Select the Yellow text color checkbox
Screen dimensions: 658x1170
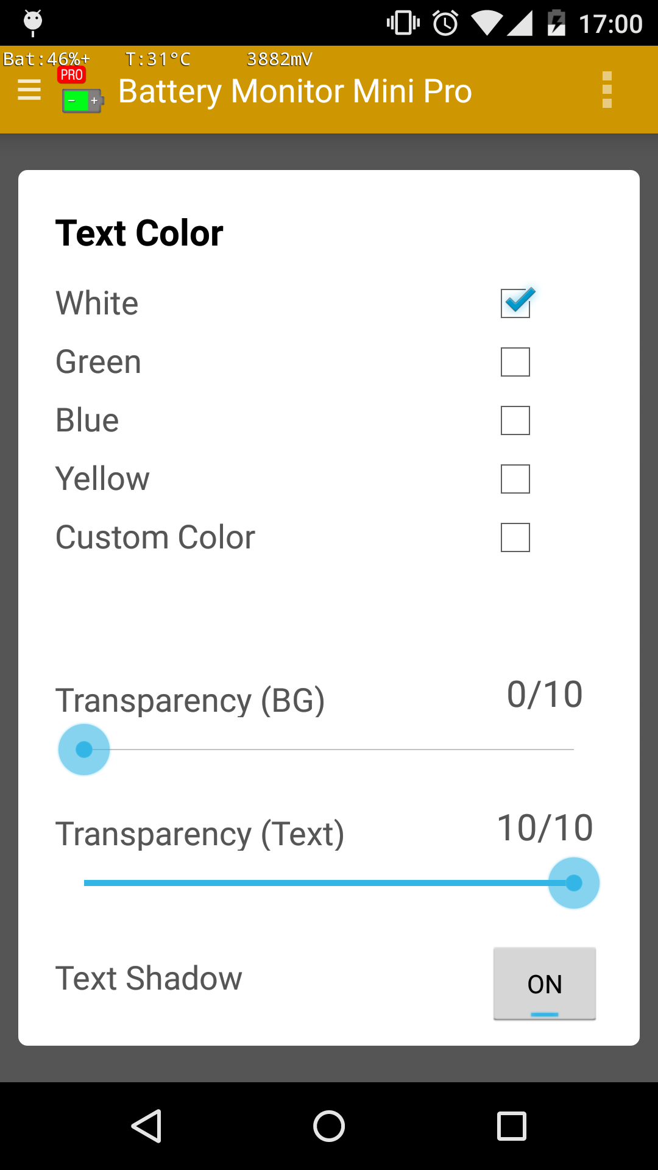point(515,479)
